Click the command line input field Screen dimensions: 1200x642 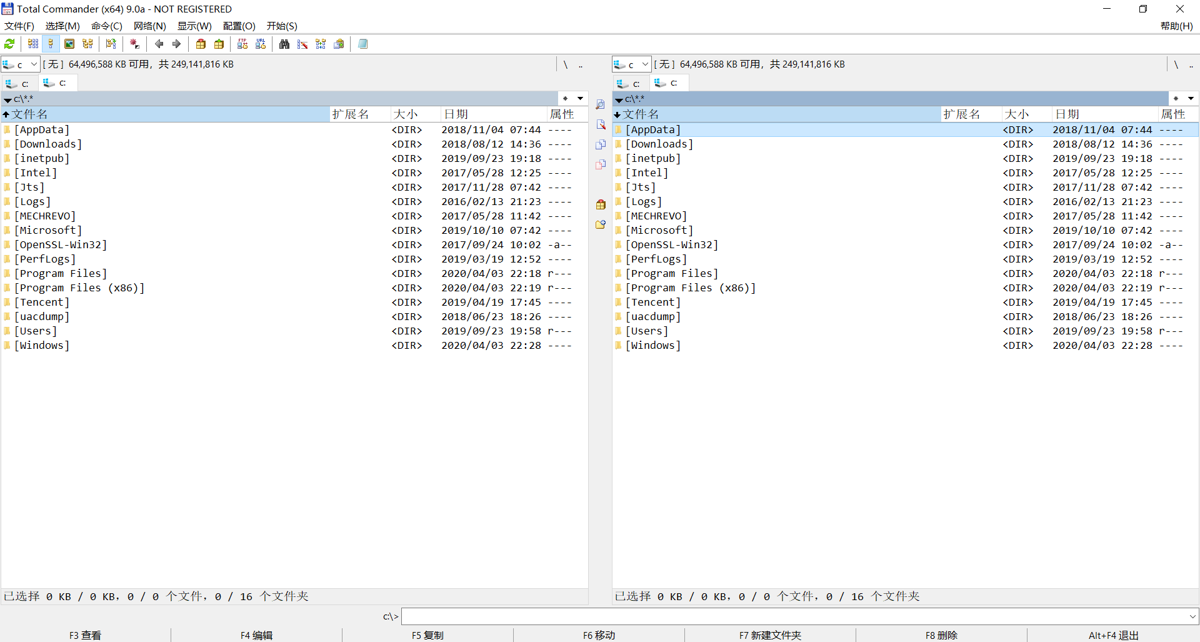794,617
